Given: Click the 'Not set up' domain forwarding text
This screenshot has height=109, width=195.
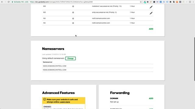Looking at the screenshot, I should 114,102.
